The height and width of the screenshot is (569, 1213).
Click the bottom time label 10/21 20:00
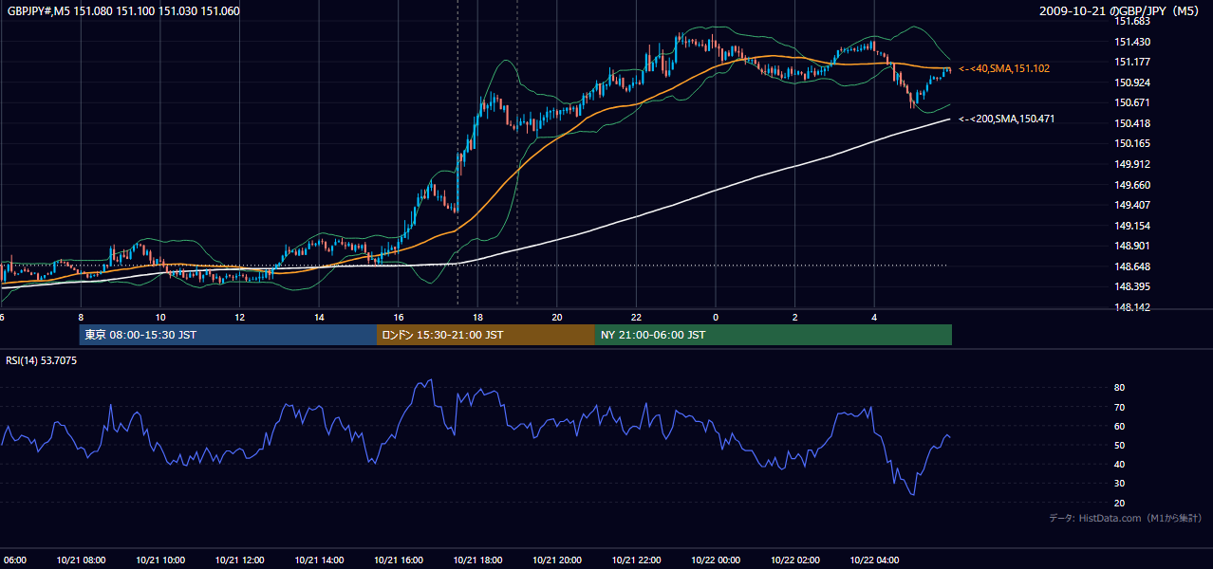[x=557, y=560]
